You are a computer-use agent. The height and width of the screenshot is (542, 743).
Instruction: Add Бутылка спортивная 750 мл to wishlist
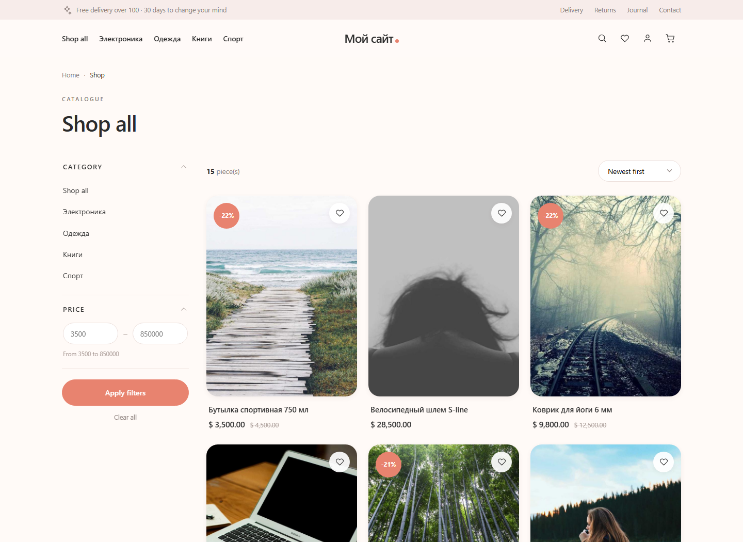coord(340,213)
